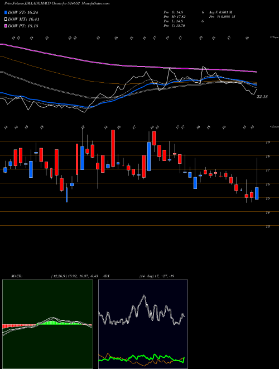Click the white DOW MT legend swatch
The width and height of the screenshot is (279, 369).
pyautogui.click(x=6, y=20)
